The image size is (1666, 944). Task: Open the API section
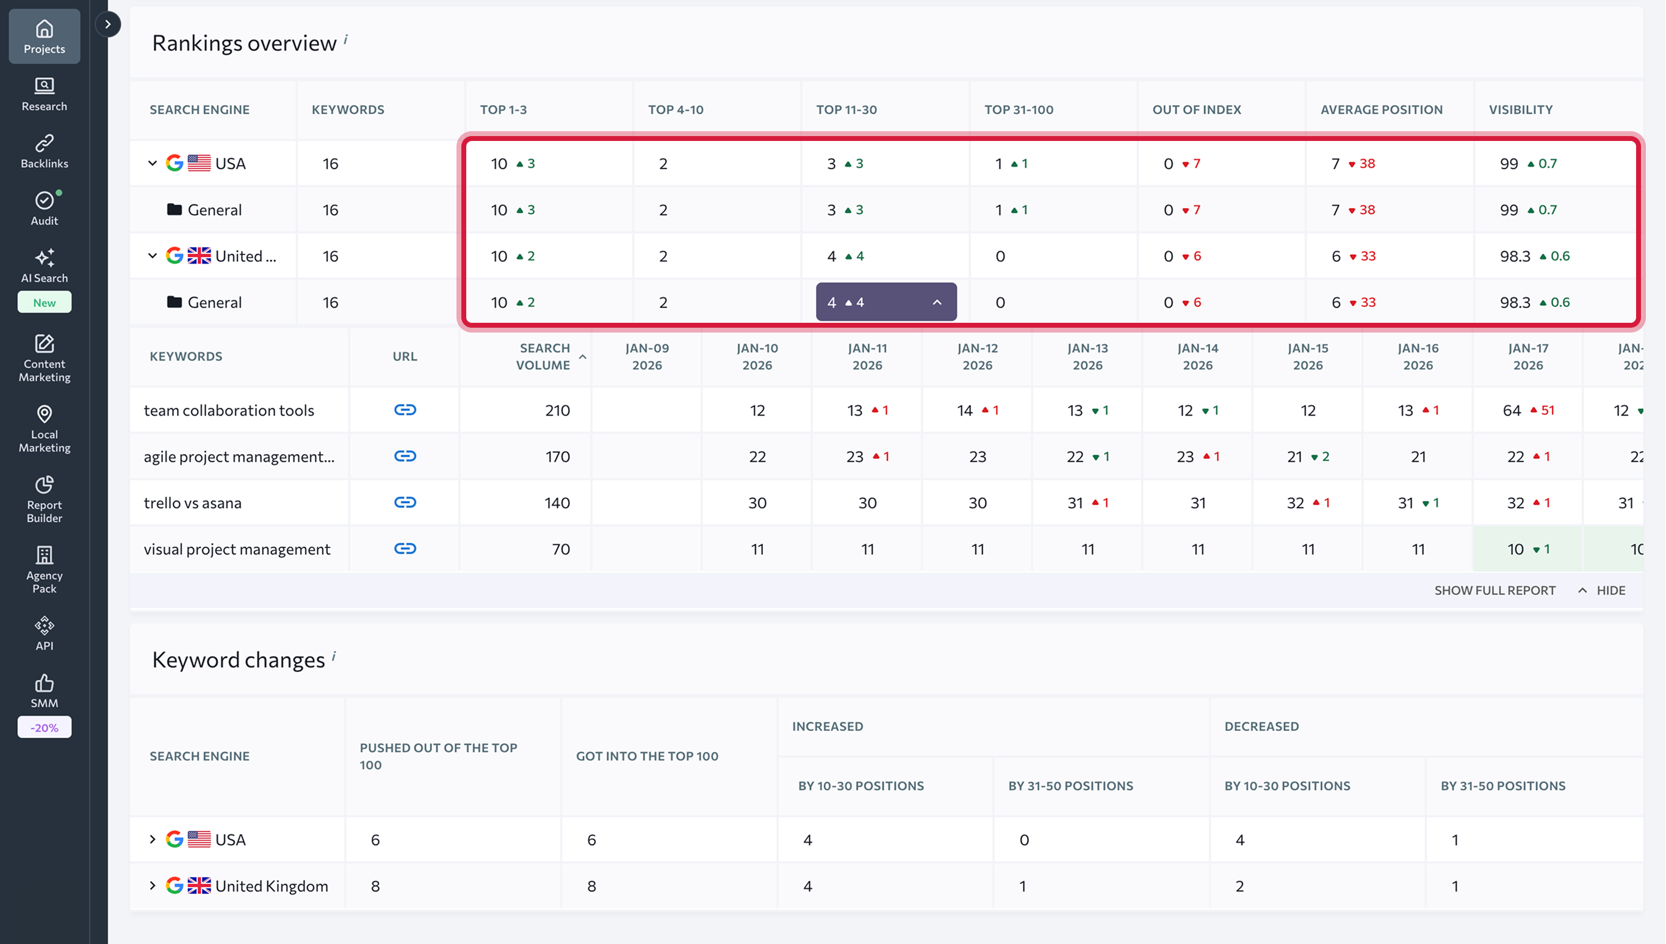click(x=44, y=633)
